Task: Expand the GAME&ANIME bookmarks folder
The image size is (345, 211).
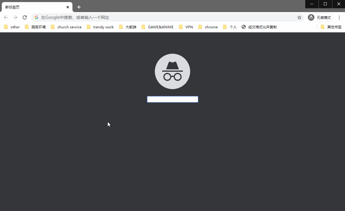Action: 158,27
